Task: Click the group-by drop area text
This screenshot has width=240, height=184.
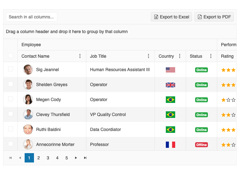Action: point(67,31)
